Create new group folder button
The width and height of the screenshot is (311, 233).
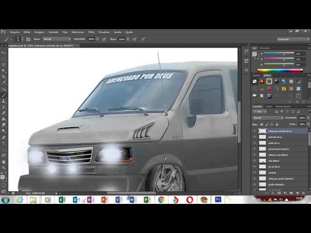(x=291, y=193)
